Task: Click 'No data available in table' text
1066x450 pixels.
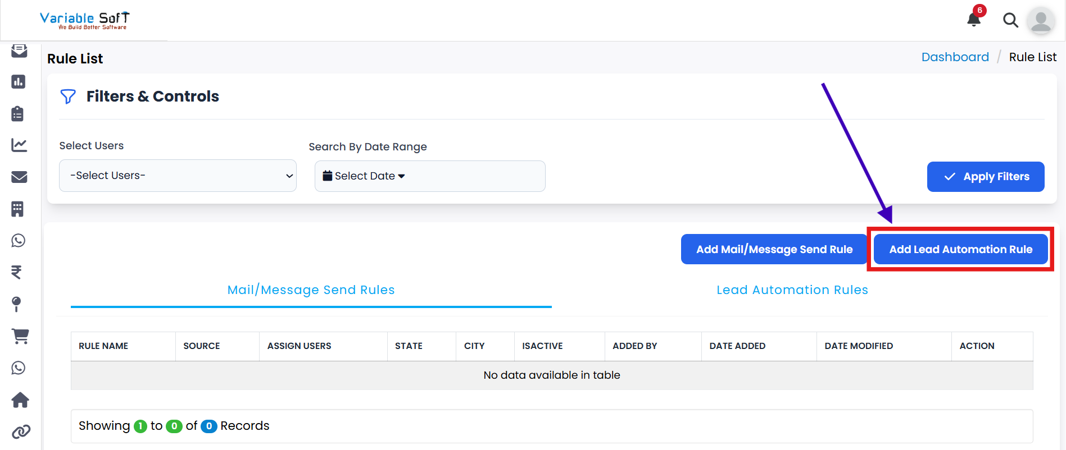Action: point(552,375)
